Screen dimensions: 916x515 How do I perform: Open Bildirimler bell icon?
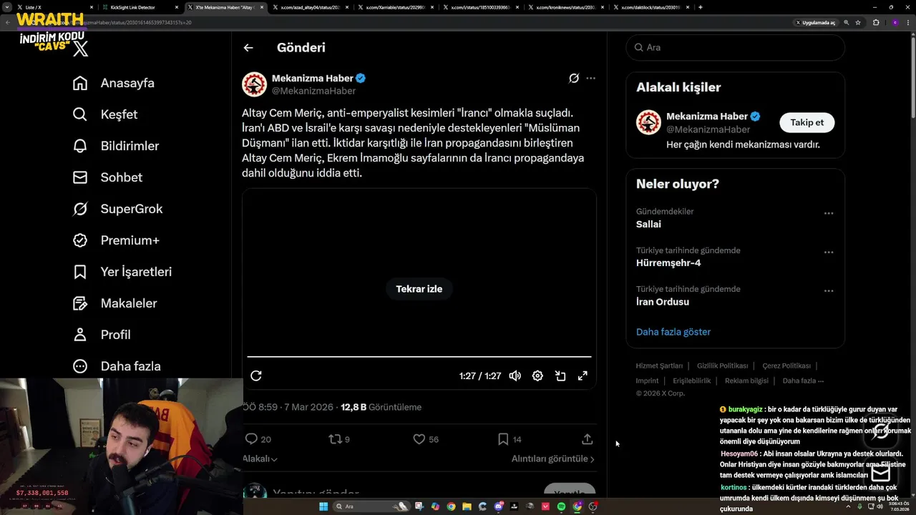(80, 146)
